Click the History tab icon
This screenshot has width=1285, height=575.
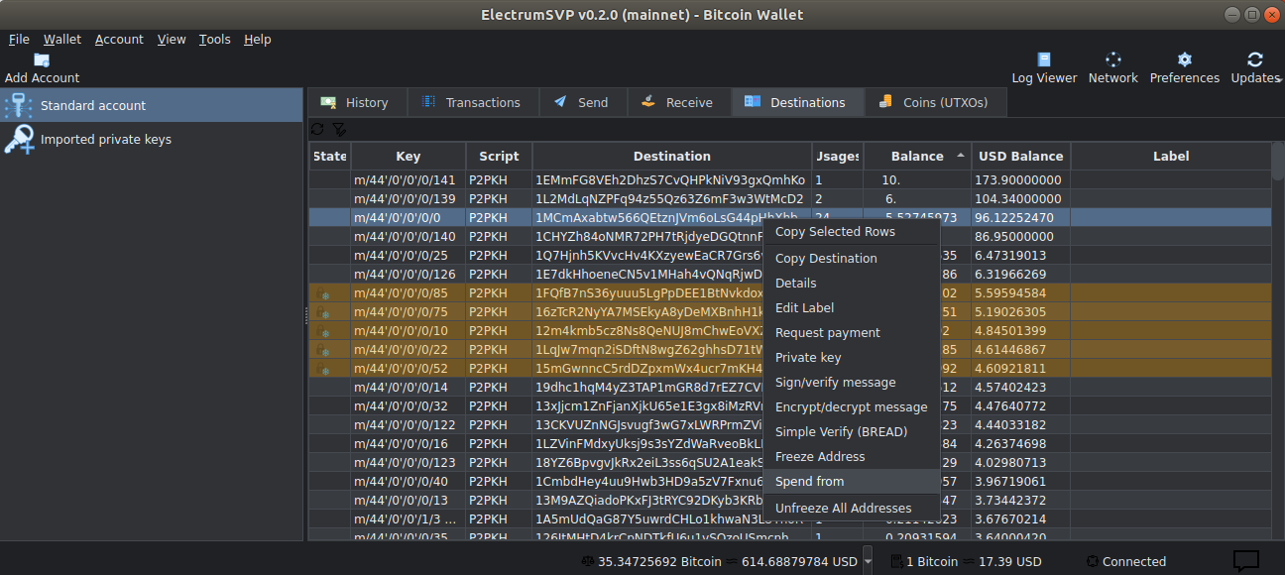327,102
